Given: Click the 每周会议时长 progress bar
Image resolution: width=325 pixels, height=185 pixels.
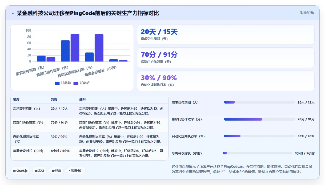Looking at the screenshot, I should pyautogui.click(x=258, y=153).
